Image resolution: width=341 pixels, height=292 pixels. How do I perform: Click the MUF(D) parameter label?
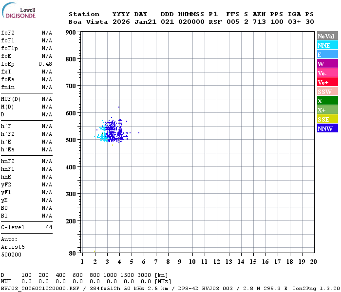(10, 99)
